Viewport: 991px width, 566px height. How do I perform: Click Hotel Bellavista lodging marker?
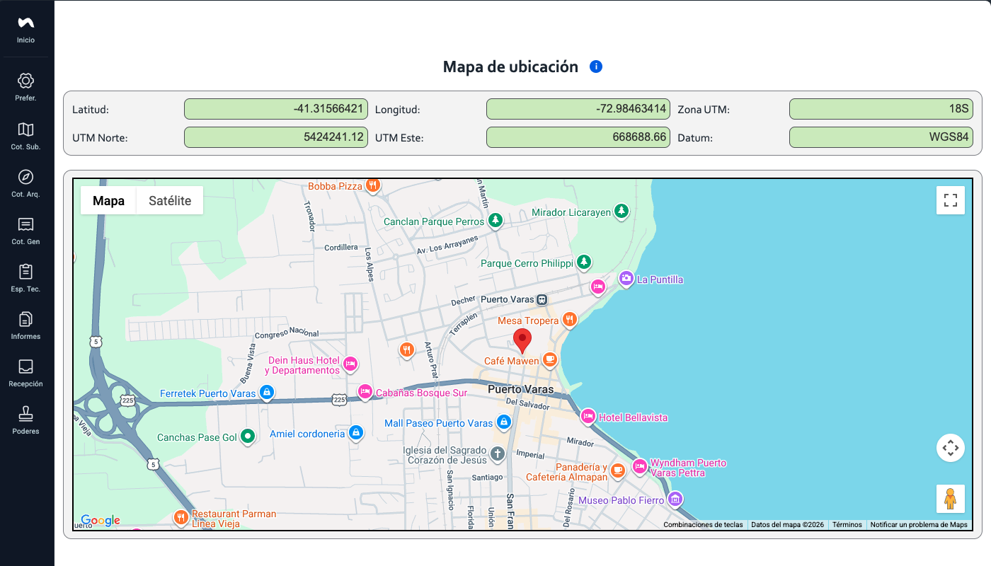pos(588,417)
